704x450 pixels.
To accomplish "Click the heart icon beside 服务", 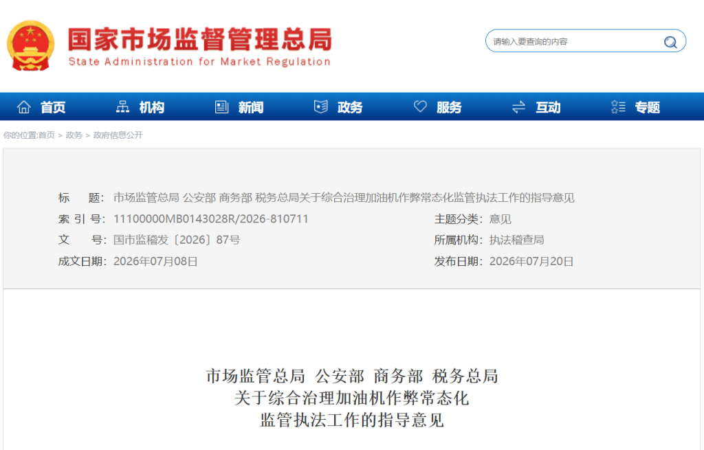I will pos(420,106).
